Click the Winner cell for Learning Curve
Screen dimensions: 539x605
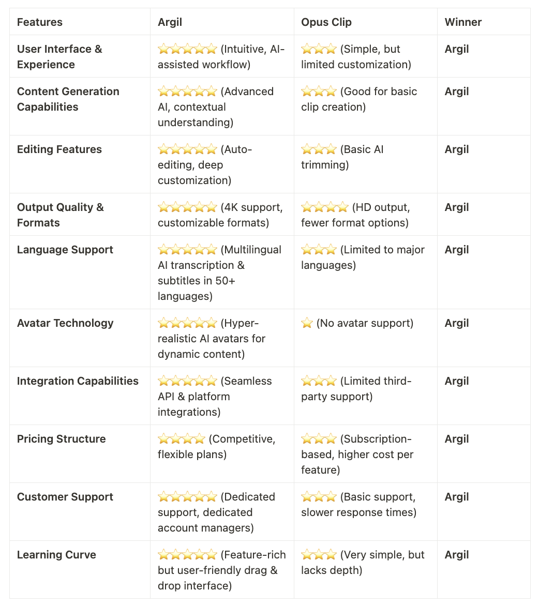(x=457, y=554)
